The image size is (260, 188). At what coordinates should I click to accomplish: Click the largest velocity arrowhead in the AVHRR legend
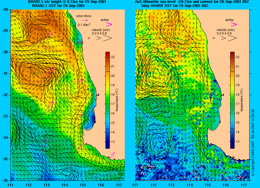pos(232,38)
